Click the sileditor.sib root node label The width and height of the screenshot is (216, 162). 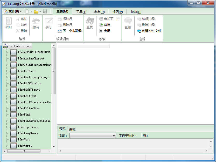click(x=21, y=46)
